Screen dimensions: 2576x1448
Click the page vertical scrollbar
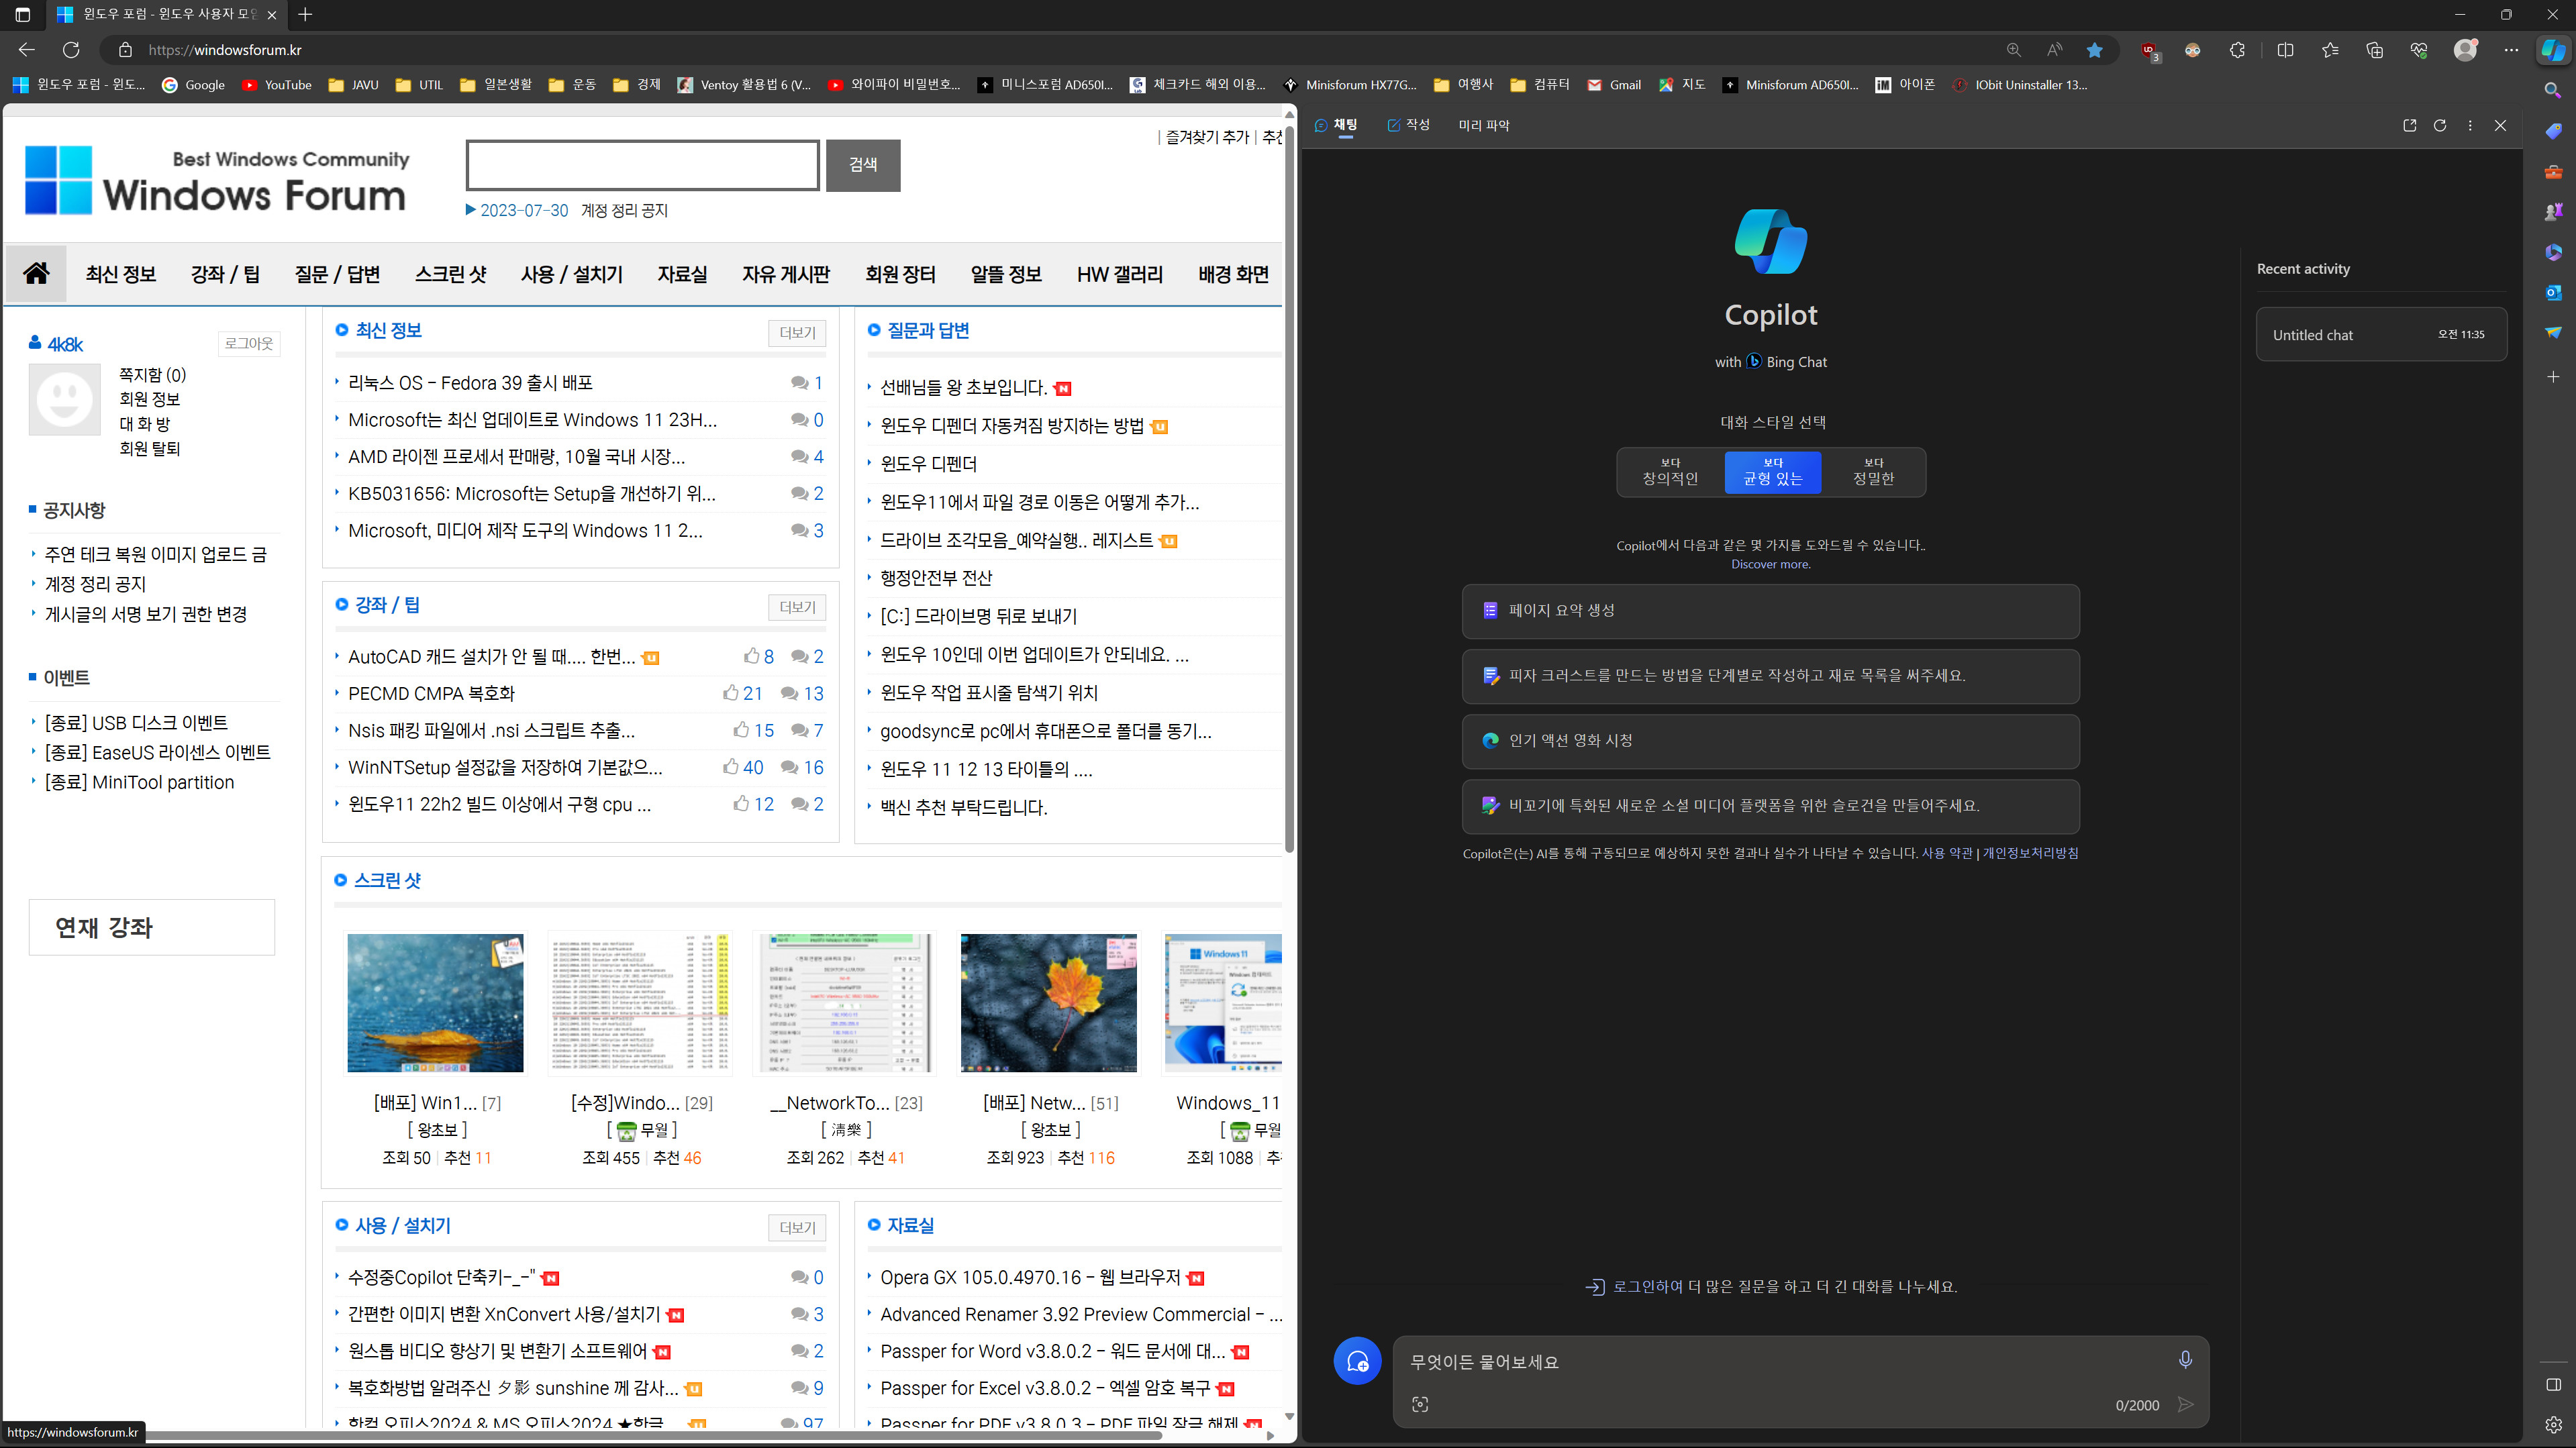tap(1289, 490)
